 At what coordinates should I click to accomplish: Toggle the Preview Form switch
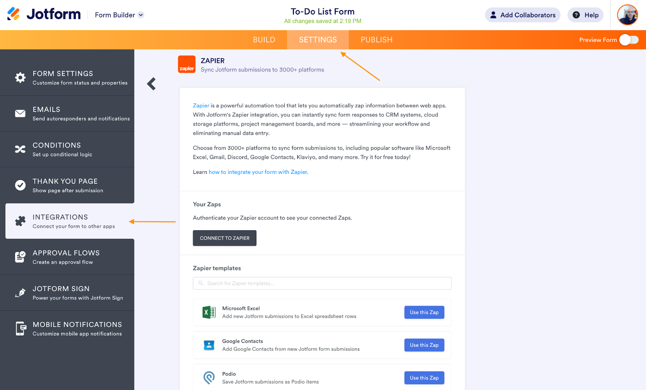(x=629, y=40)
